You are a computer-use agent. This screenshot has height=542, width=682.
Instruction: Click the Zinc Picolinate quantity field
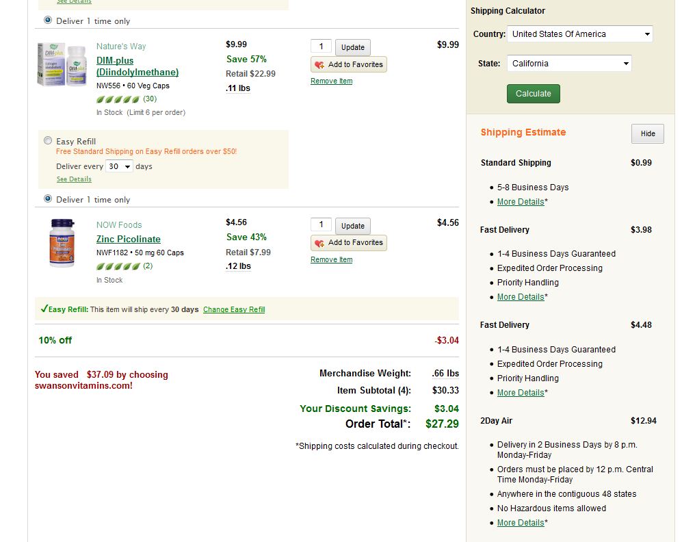tap(321, 224)
